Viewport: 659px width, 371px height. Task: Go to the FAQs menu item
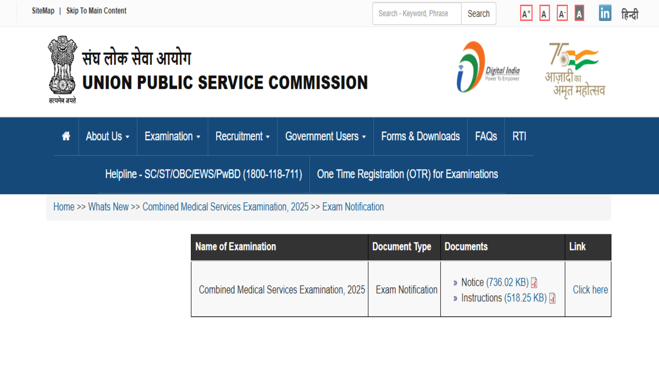[x=486, y=137]
